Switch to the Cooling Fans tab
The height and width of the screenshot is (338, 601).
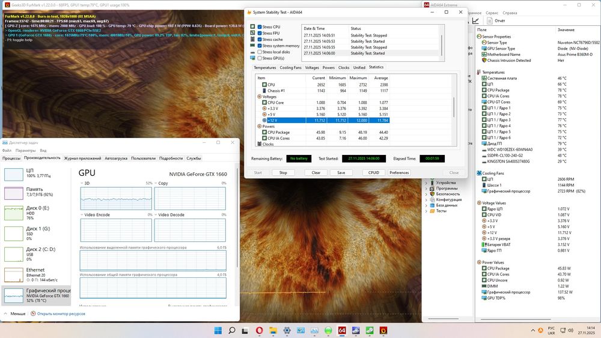[290, 67]
